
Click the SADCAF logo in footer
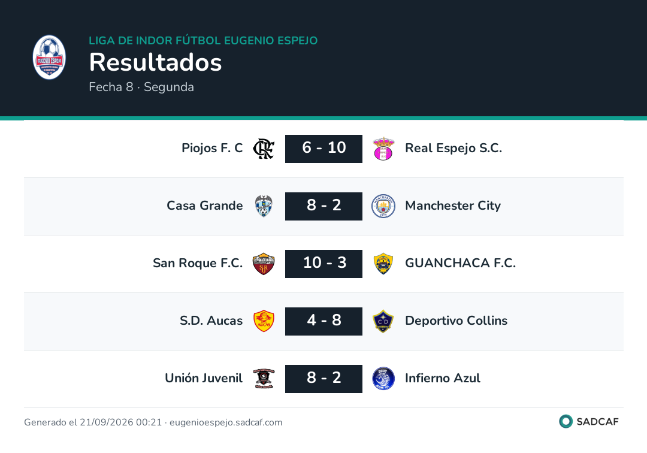tap(589, 421)
